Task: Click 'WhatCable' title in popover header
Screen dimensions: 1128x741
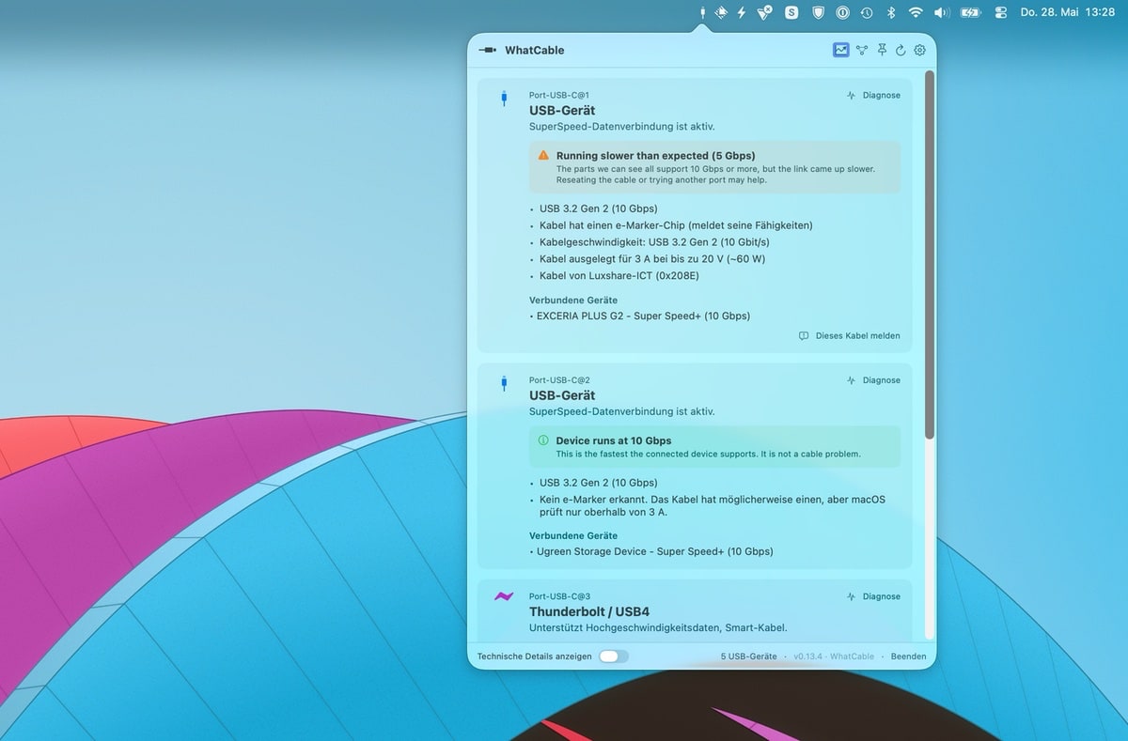Action: [534, 50]
